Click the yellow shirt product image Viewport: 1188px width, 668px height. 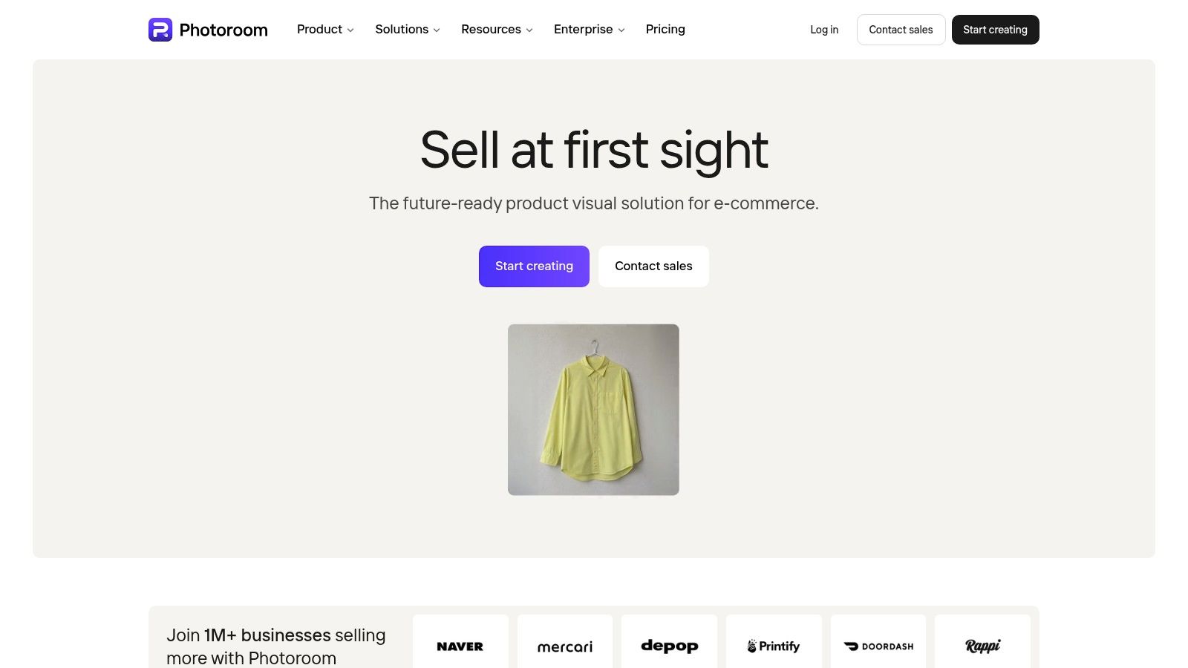[x=593, y=410]
